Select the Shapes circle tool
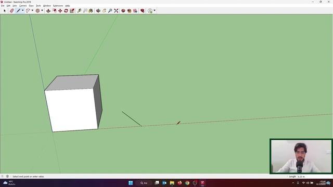 pos(37,10)
